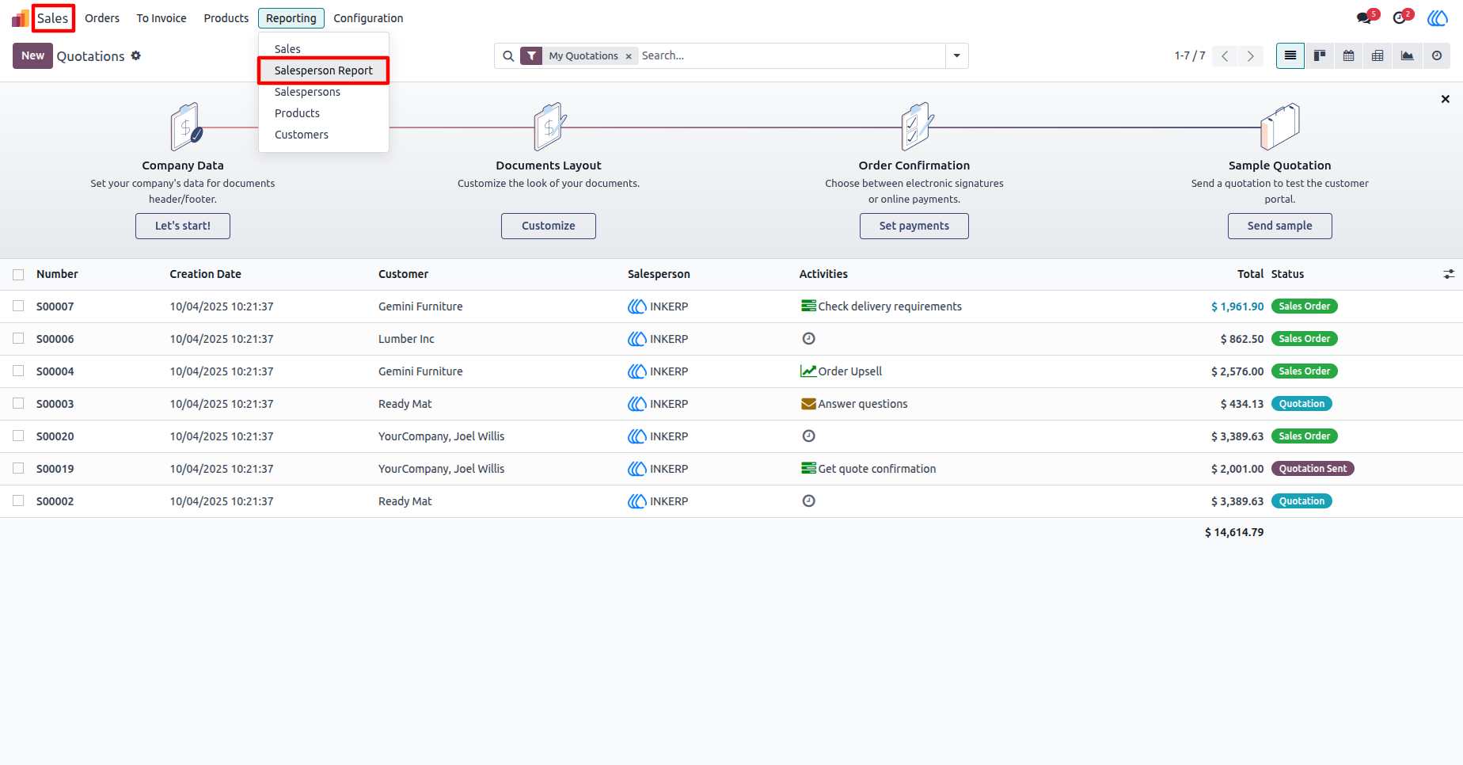Viewport: 1463px width, 765px height.
Task: Check the box for order S00003
Action: 18,403
